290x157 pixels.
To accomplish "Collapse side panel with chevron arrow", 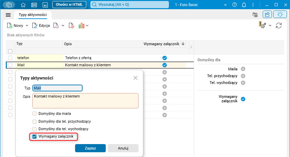I will click(191, 47).
